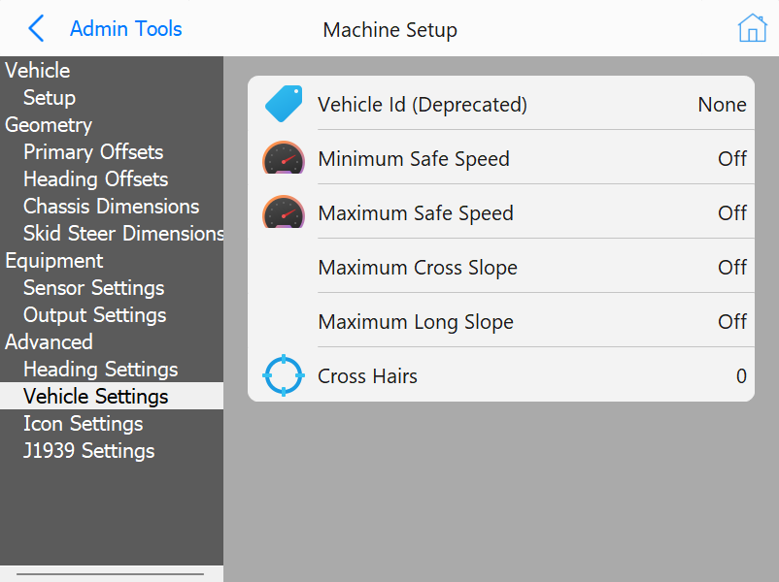The width and height of the screenshot is (779, 582).
Task: Select the highlighted Vehicle Settings item
Action: 112,396
